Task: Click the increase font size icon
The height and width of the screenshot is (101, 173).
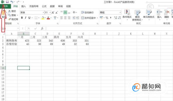Action: pos(53,13)
